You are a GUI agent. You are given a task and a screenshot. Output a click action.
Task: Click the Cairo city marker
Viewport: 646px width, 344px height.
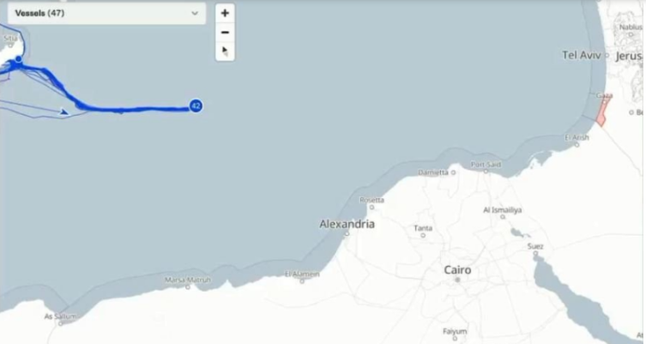457,280
